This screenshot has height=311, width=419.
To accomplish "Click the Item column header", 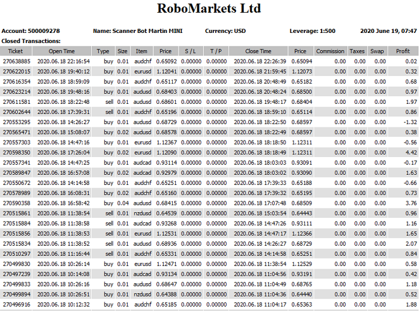I will [x=141, y=51].
